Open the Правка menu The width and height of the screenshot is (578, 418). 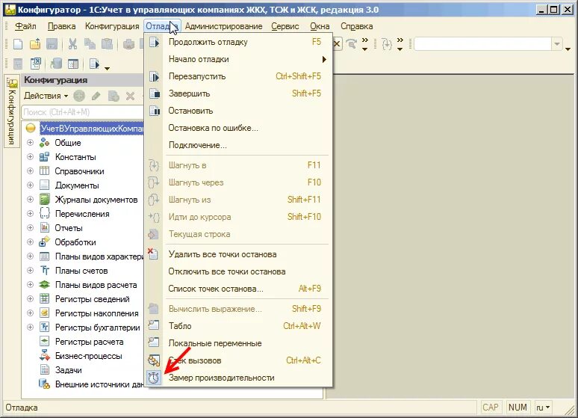pos(61,26)
